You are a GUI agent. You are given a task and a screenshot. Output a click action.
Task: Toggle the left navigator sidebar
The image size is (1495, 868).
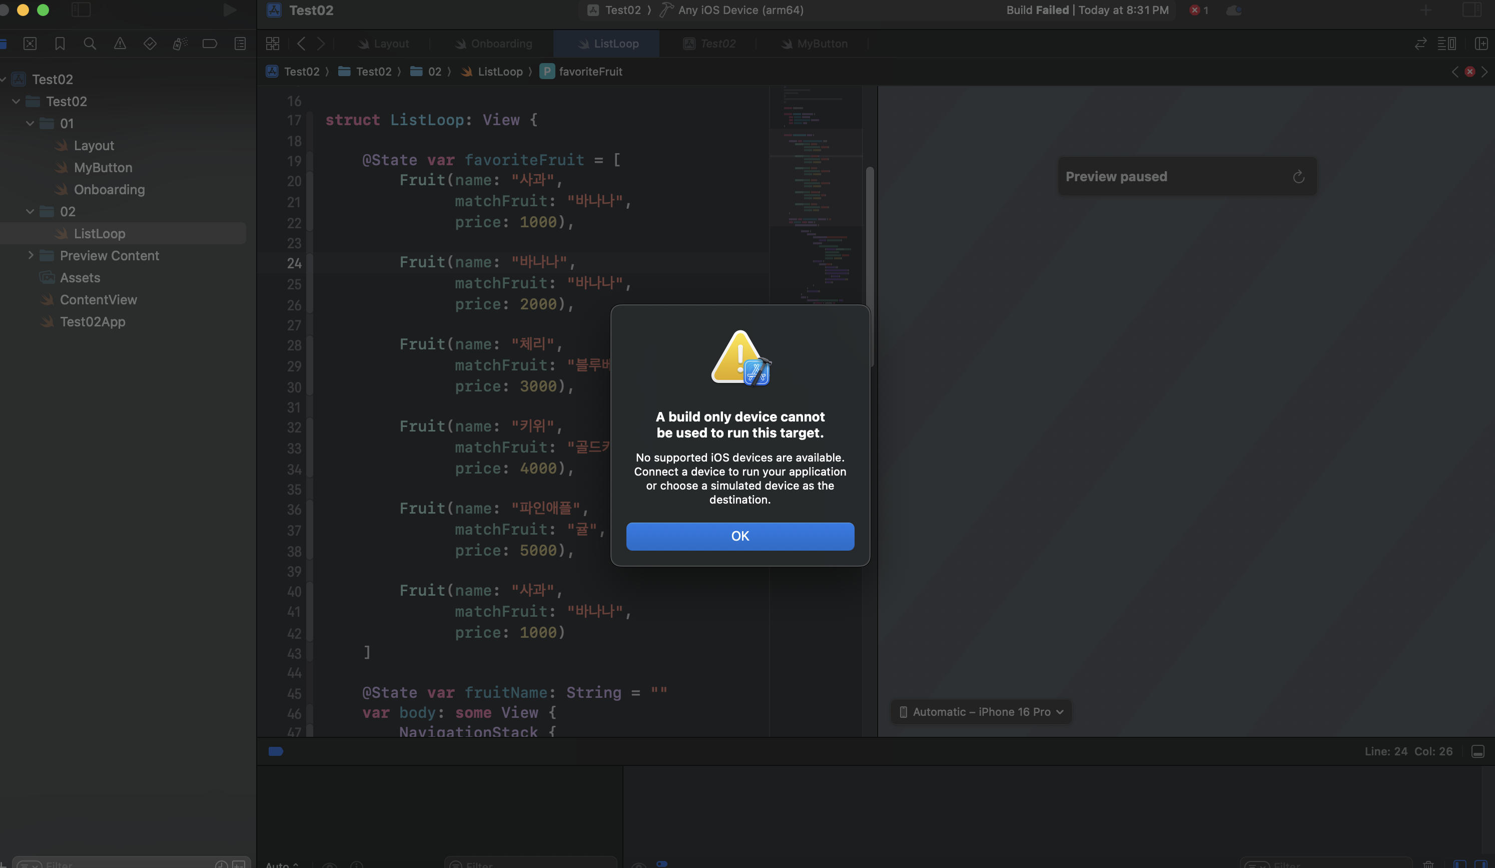click(x=81, y=10)
